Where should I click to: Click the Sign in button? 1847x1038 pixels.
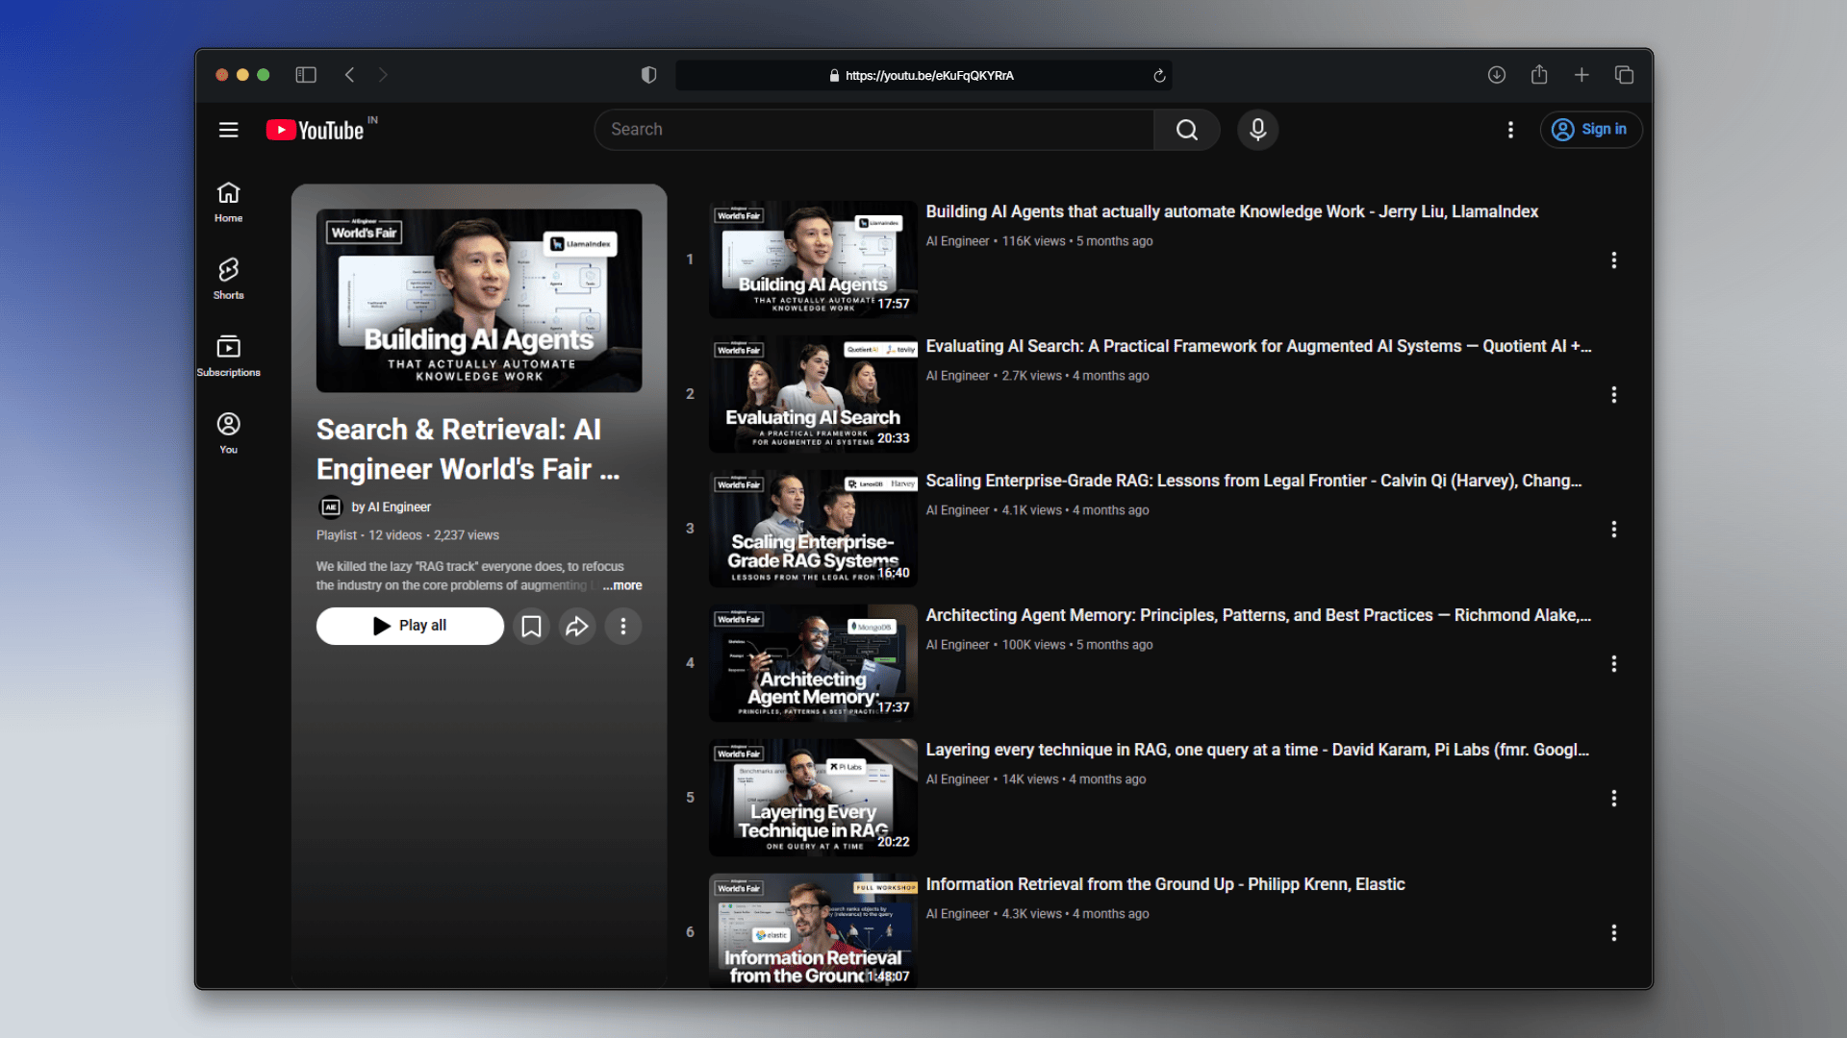tap(1590, 130)
